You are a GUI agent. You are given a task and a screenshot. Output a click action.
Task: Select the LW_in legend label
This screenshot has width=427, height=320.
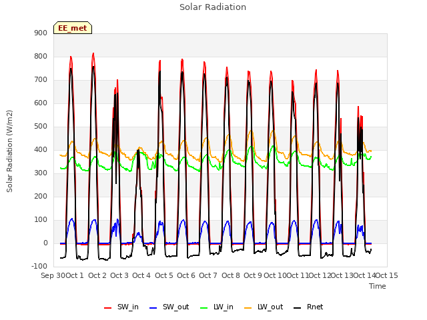(x=224, y=307)
